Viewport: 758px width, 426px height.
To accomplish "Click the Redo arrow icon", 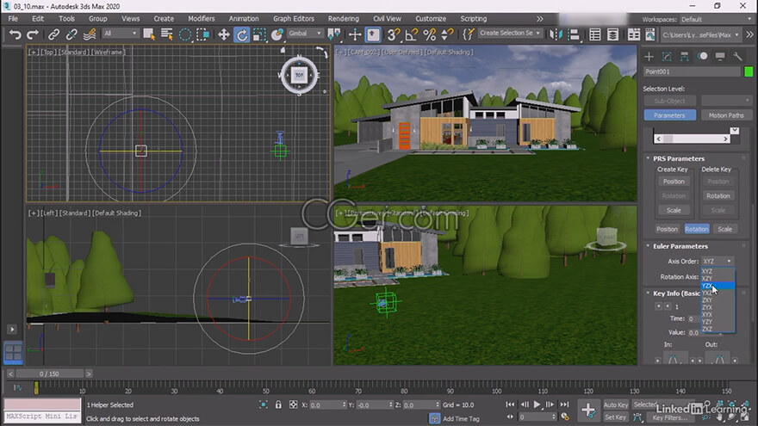I will pos(33,34).
